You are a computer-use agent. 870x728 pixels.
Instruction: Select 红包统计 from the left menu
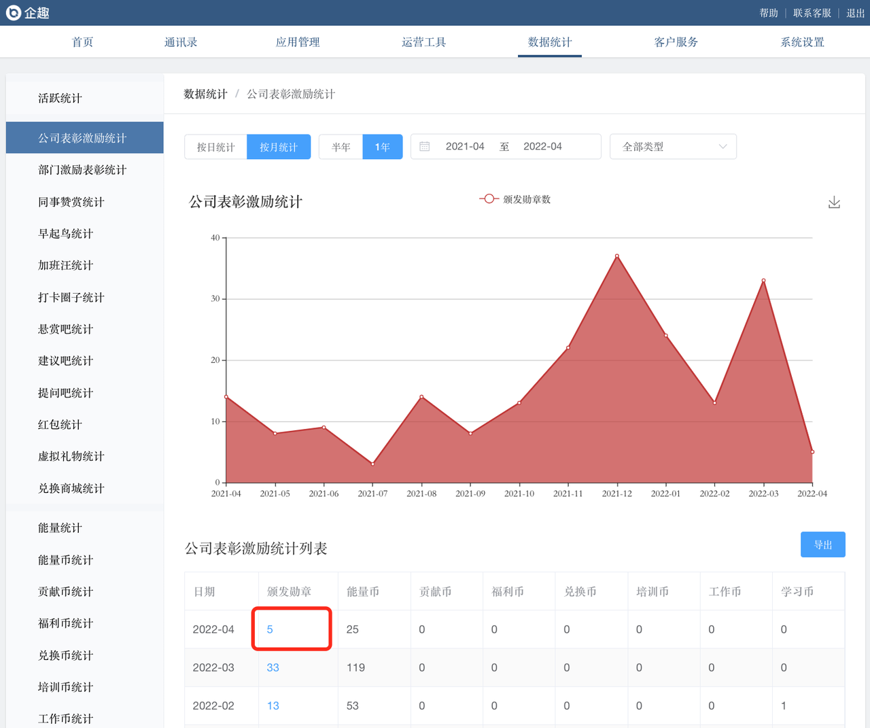[60, 425]
